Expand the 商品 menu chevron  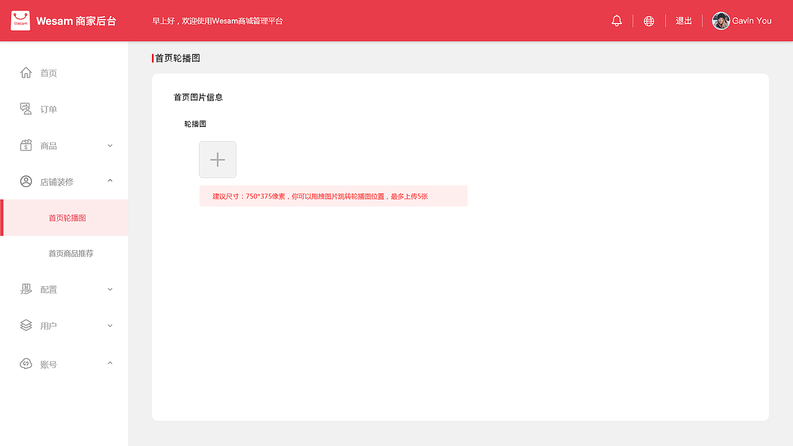point(110,145)
